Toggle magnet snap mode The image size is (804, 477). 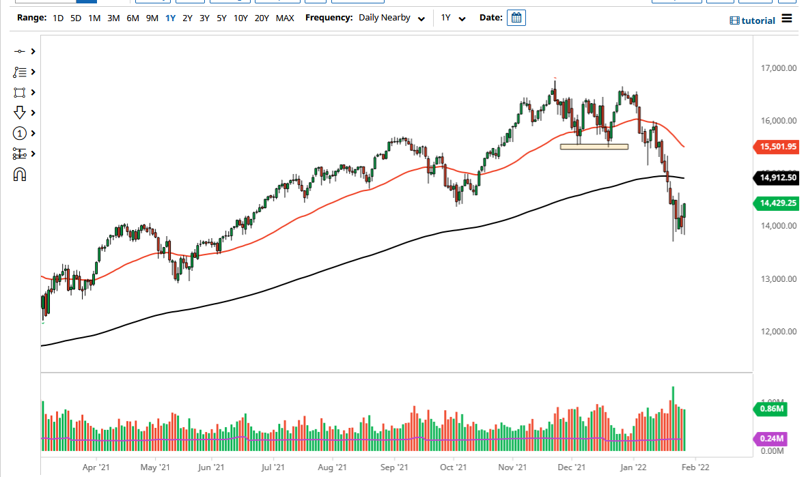[20, 174]
